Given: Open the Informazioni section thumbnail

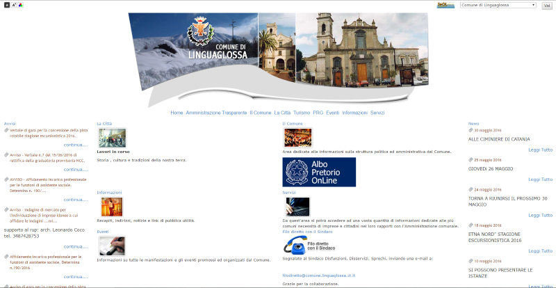Looking at the screenshot, I should [x=112, y=207].
